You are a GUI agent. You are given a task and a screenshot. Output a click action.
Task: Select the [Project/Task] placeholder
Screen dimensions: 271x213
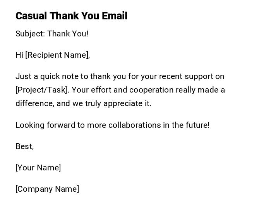(x=42, y=90)
